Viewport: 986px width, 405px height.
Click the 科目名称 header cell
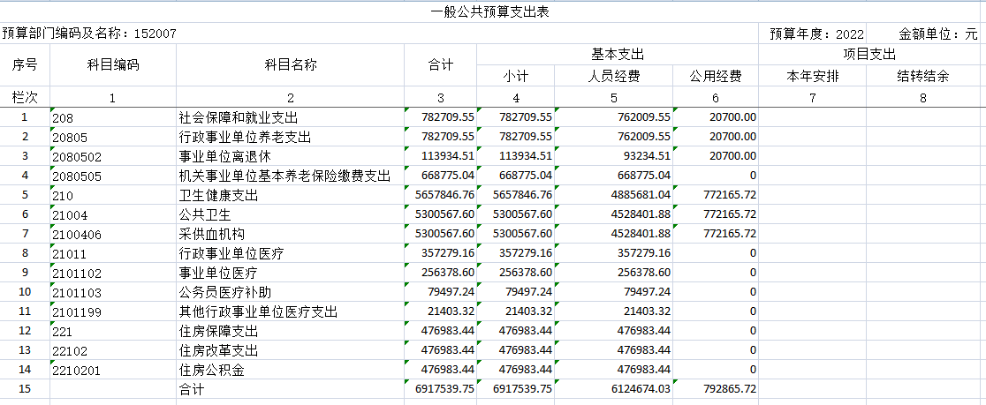click(x=291, y=64)
